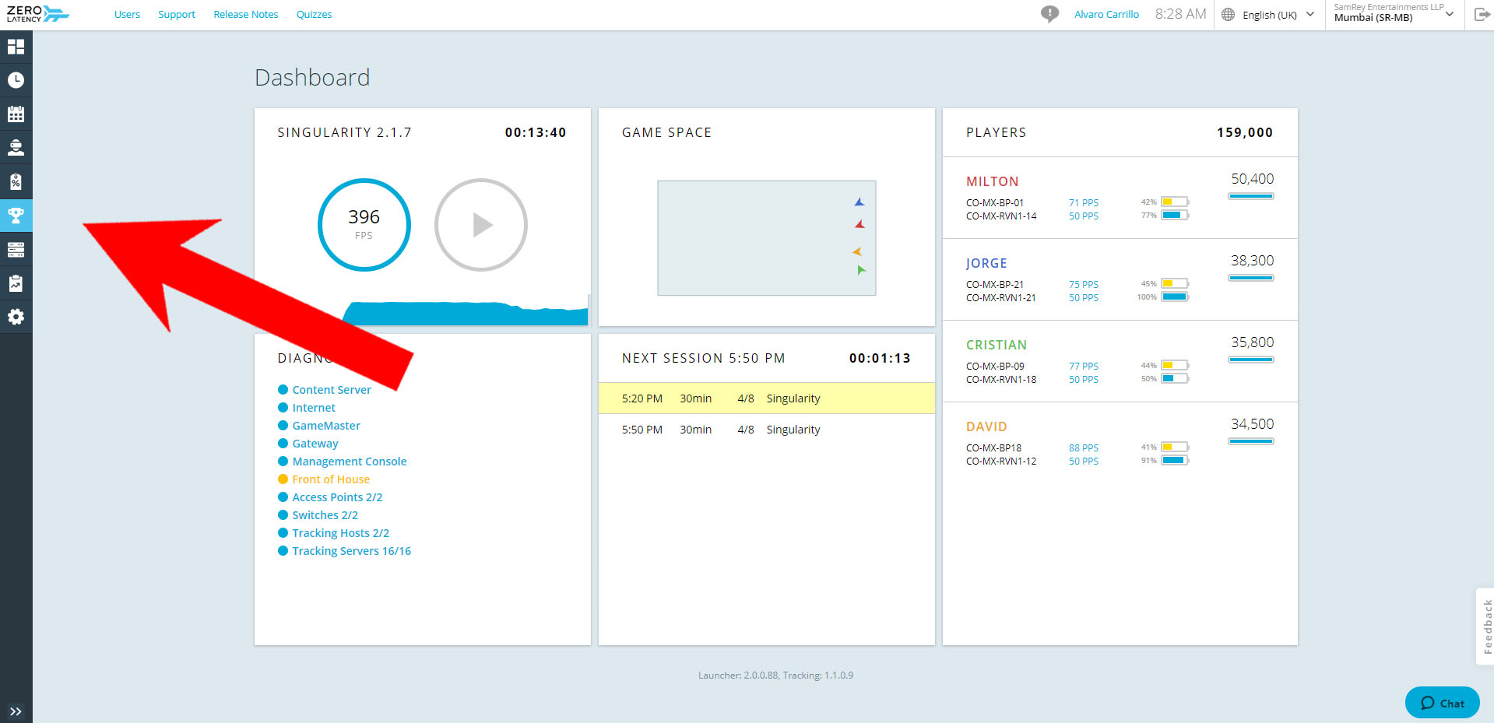Open the Mumbai (SR-MB) venue dropdown

click(x=1394, y=13)
